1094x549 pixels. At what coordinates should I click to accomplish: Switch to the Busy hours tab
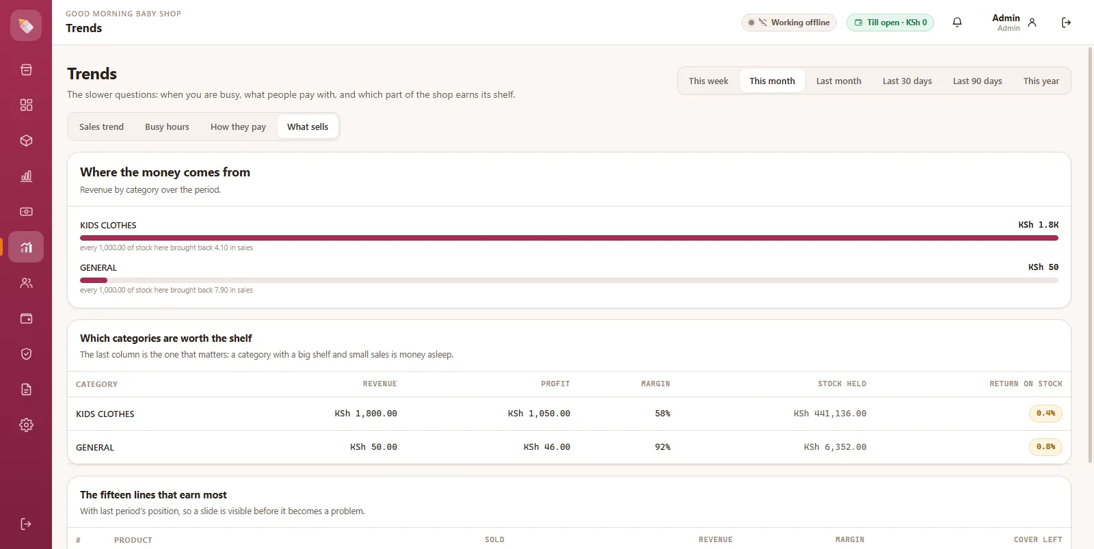(167, 126)
